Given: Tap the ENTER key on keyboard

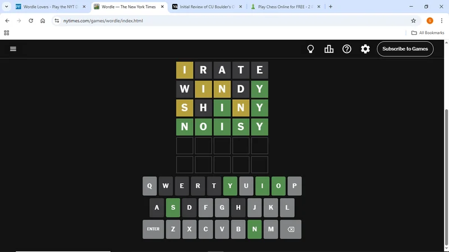Looking at the screenshot, I should coord(153,229).
